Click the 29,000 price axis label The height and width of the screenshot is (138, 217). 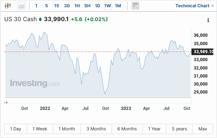(201, 92)
